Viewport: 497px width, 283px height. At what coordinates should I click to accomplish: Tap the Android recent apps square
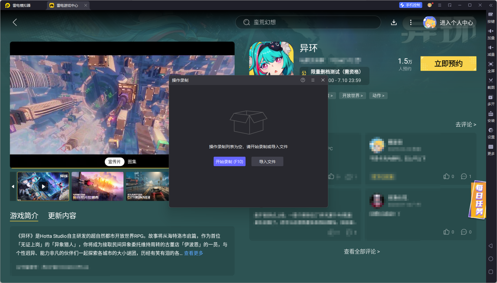click(491, 272)
